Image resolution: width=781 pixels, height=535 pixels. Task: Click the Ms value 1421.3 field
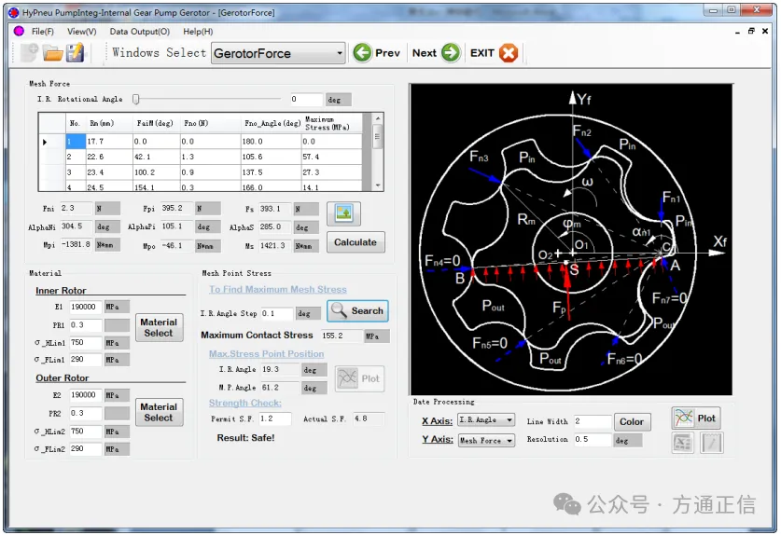tap(275, 245)
